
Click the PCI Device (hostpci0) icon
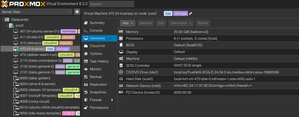click(121, 92)
